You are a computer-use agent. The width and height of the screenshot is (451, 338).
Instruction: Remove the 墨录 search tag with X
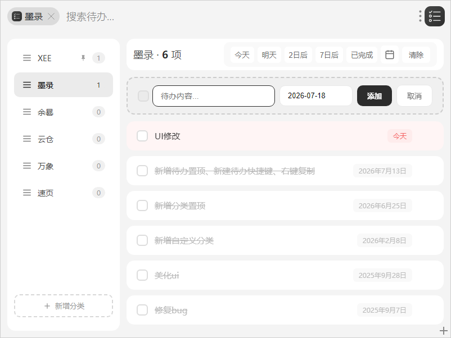(x=51, y=16)
